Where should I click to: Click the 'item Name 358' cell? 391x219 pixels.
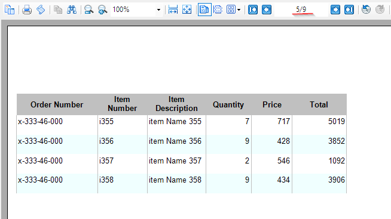[176, 183]
